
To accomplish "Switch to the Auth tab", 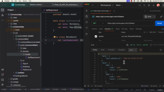I will 101,29.
